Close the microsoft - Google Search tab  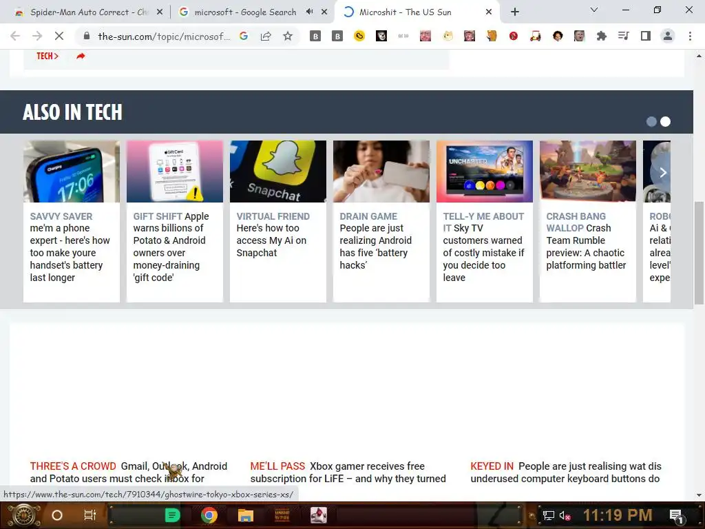324,12
